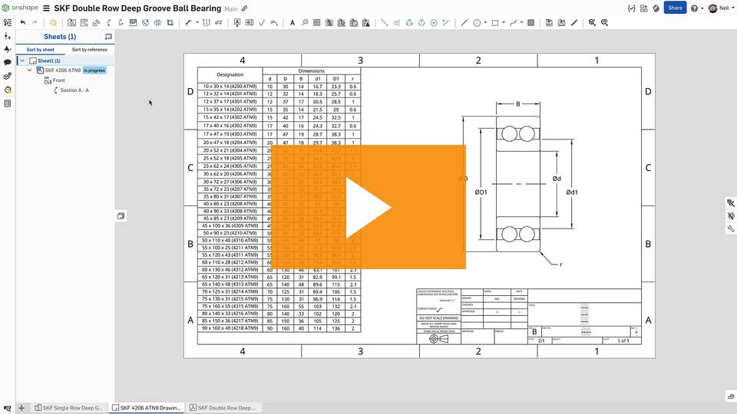Select the Callout balloon tool
The width and height of the screenshot is (737, 414).
pos(305,22)
